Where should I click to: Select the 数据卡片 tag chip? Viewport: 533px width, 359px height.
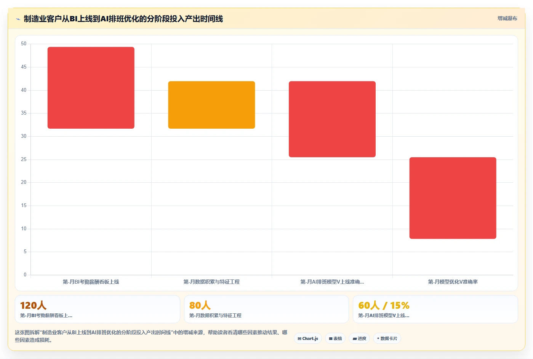click(387, 338)
